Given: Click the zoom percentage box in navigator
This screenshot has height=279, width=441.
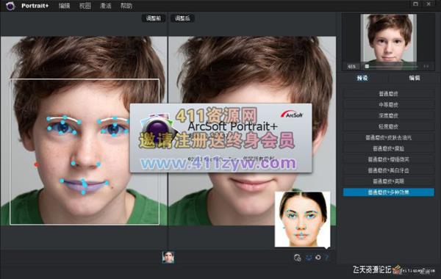Looking at the screenshot, I should tap(351, 67).
